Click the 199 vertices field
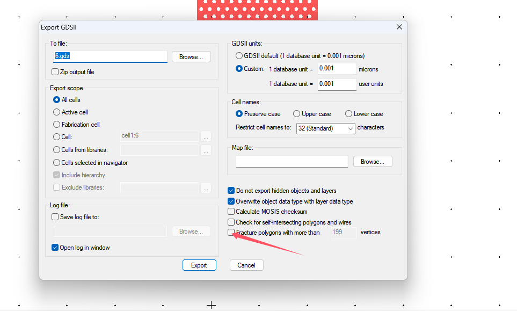 (x=344, y=232)
